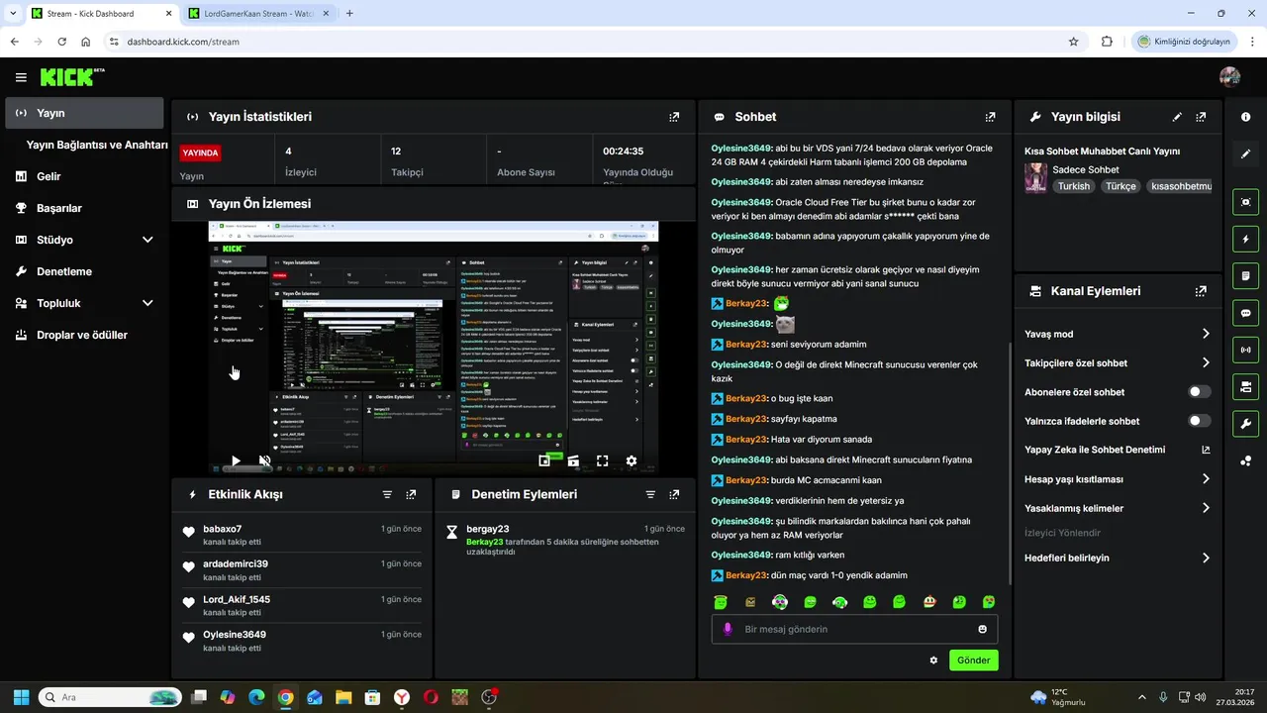Open Windows Start menu
1267x713 pixels.
tap(21, 697)
